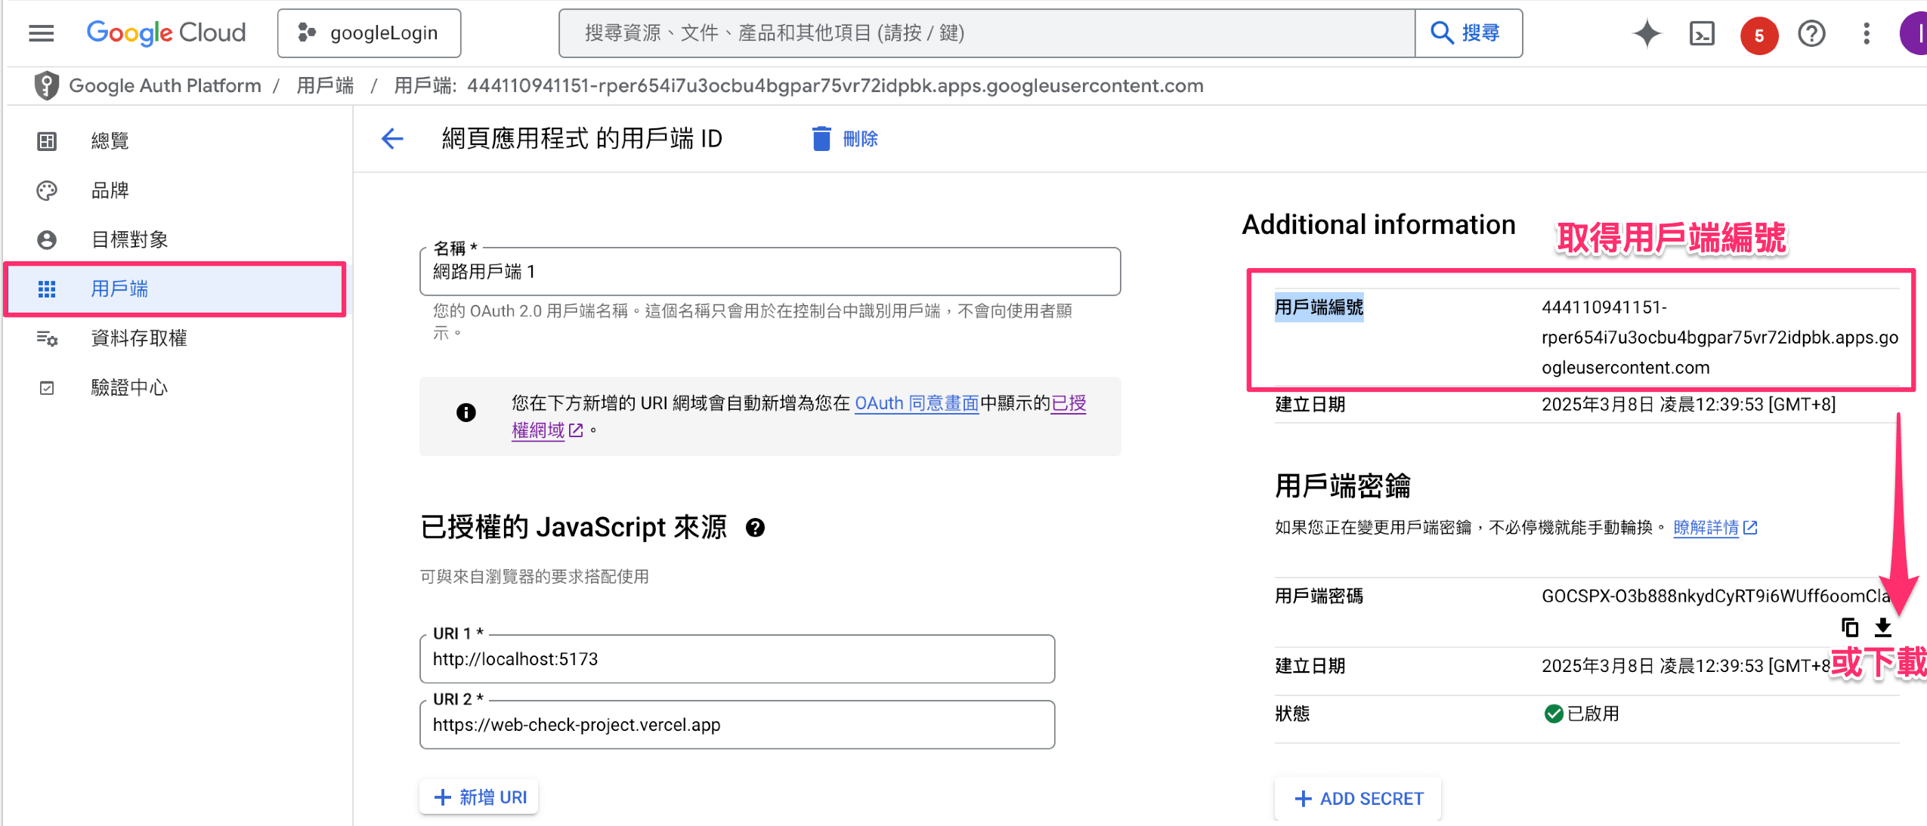The image size is (1927, 826).
Task: Open 資料存取權 sidebar item
Action: [x=138, y=338]
